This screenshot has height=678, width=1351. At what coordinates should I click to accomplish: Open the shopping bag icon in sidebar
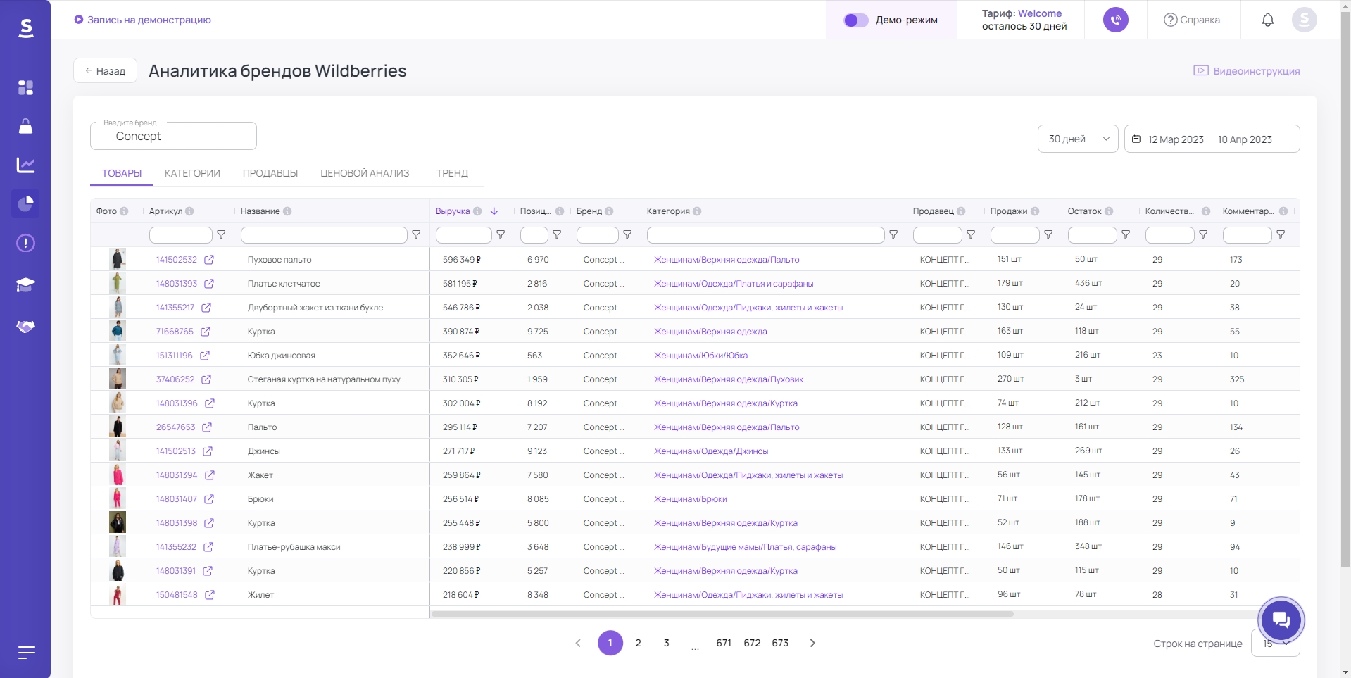[25, 126]
